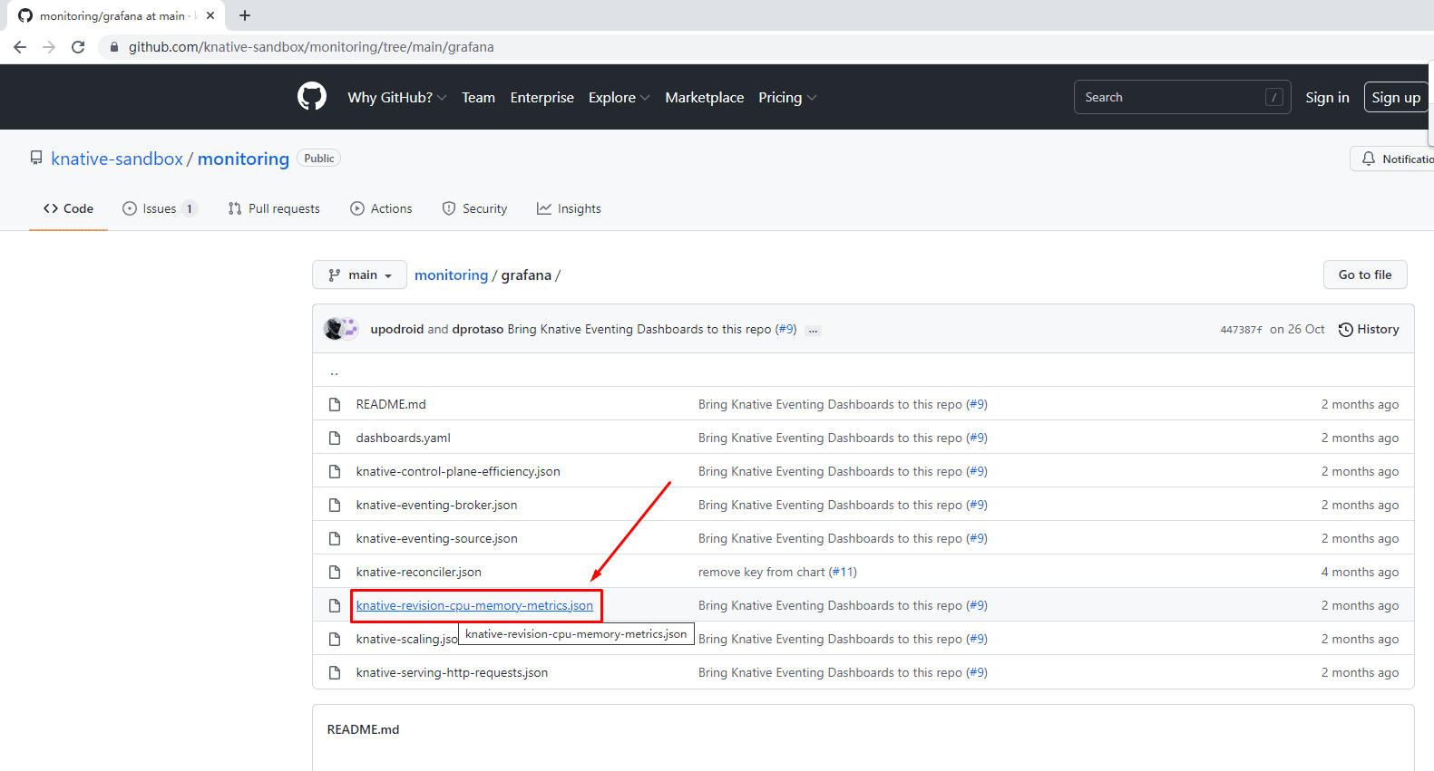Click the Sign in link
1434x771 pixels.
coord(1327,97)
